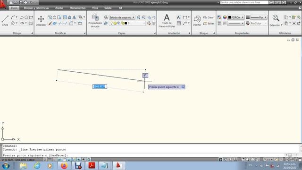
Task: Open Propiedades de capa layer properties
Action: pyautogui.click(x=95, y=21)
